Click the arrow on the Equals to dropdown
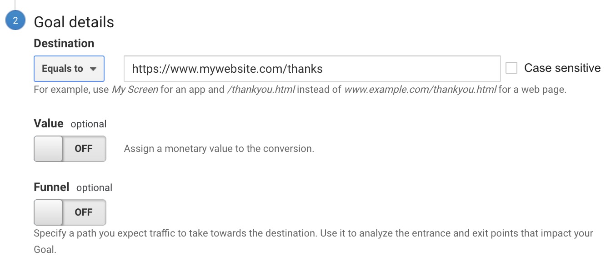 click(93, 69)
